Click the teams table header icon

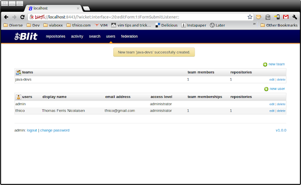coord(18,72)
